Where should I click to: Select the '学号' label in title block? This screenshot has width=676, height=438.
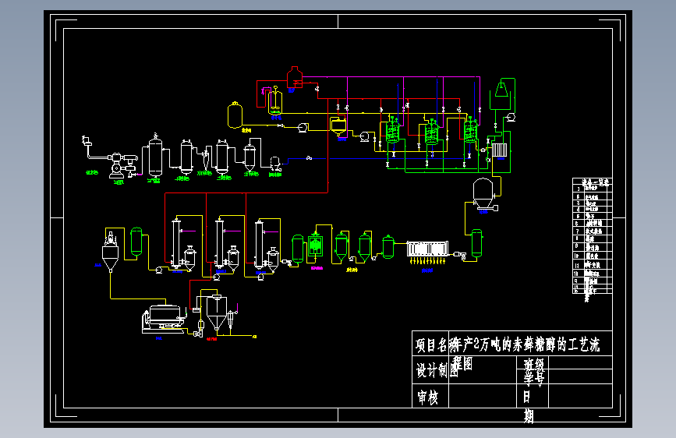click(534, 378)
